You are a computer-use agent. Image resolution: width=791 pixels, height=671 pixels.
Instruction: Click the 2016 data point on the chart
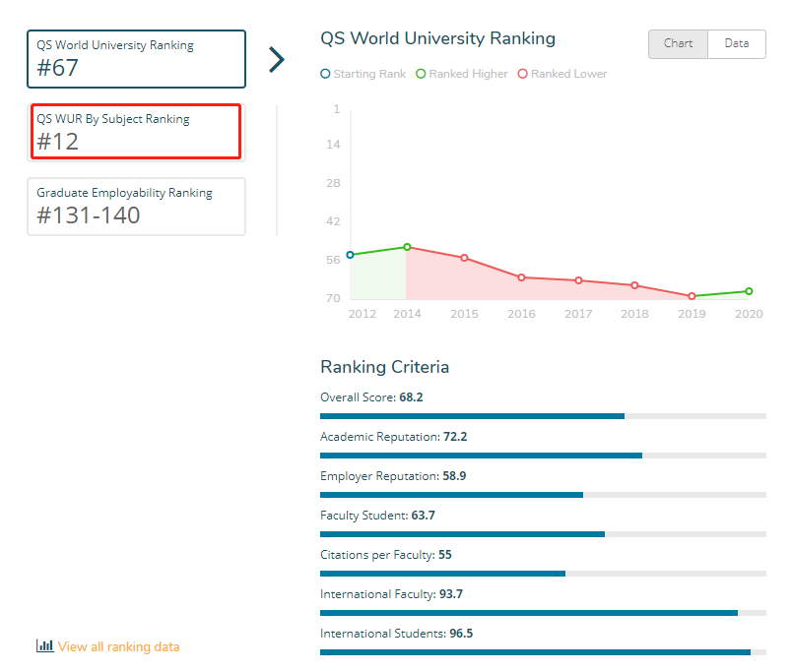click(x=522, y=277)
